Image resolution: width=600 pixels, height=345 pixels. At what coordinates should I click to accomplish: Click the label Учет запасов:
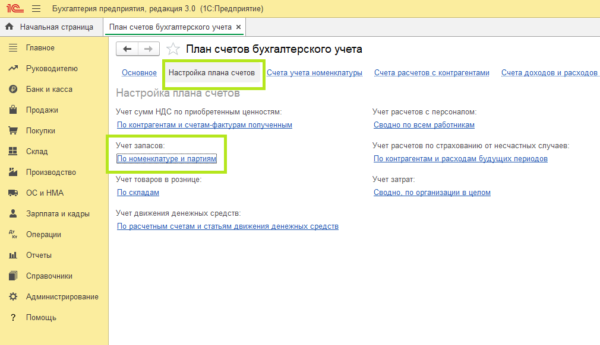pyautogui.click(x=140, y=145)
